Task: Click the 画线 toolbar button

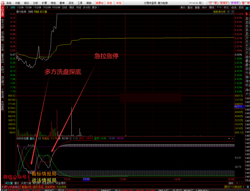Action: click(x=212, y=7)
